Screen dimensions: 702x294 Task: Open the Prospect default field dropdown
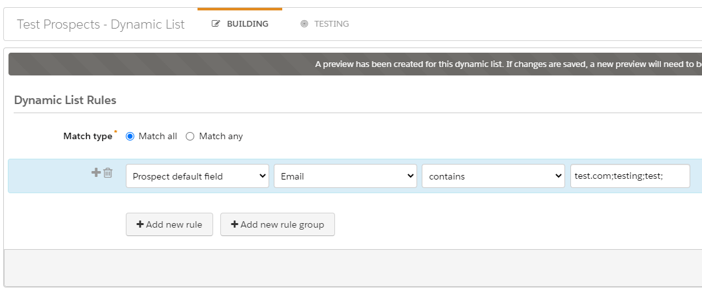point(197,176)
